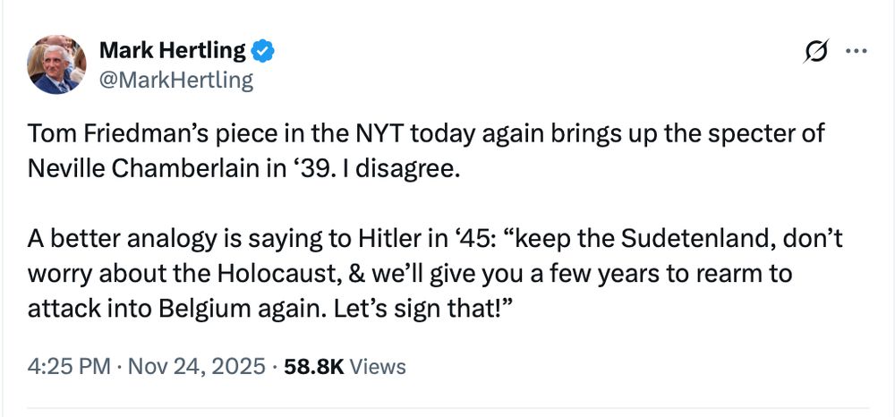Click the 58.8K view count number

313,367
